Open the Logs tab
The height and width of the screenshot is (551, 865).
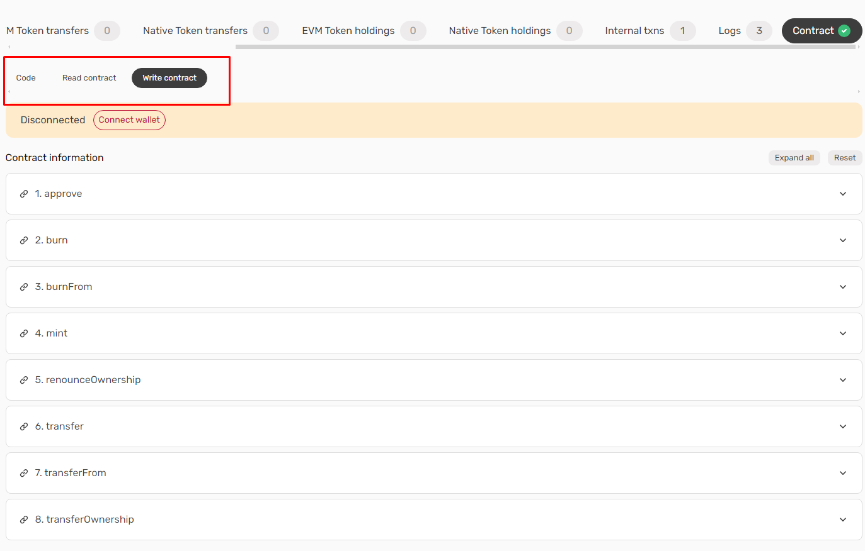(745, 31)
